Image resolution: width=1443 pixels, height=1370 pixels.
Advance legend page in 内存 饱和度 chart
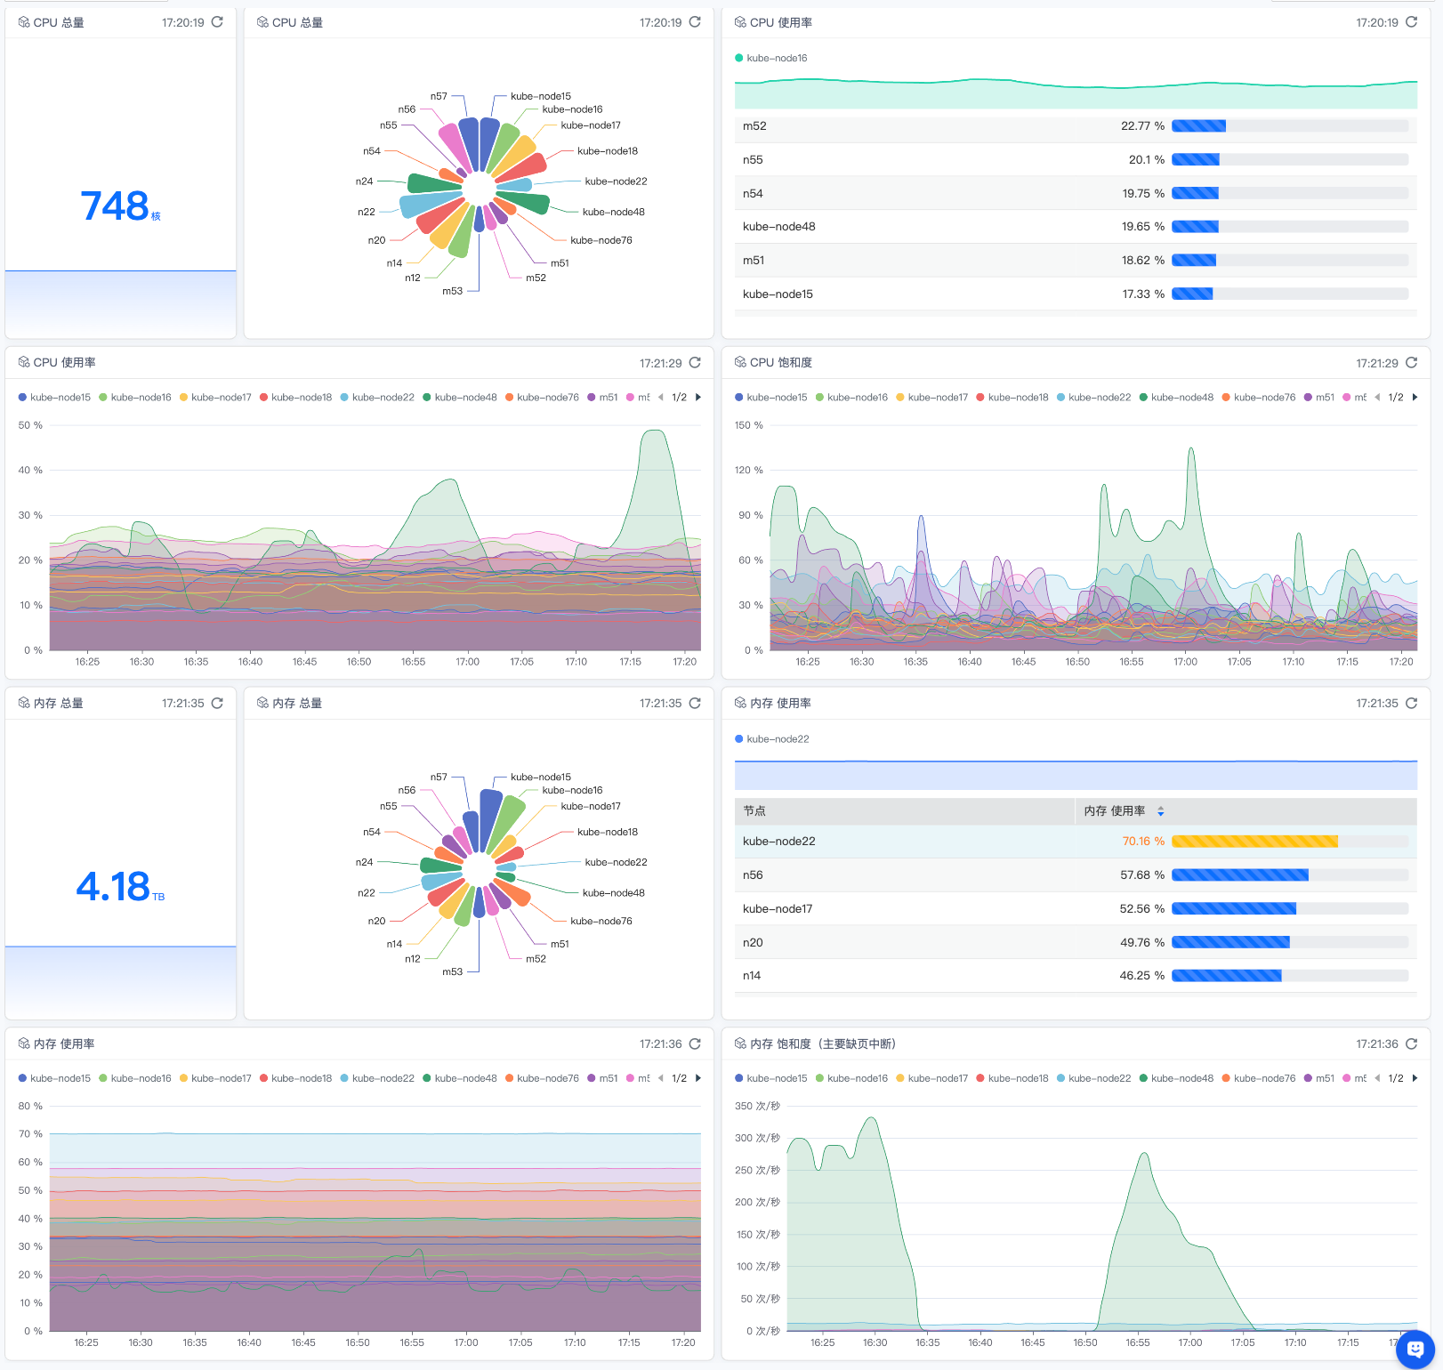[1415, 1078]
